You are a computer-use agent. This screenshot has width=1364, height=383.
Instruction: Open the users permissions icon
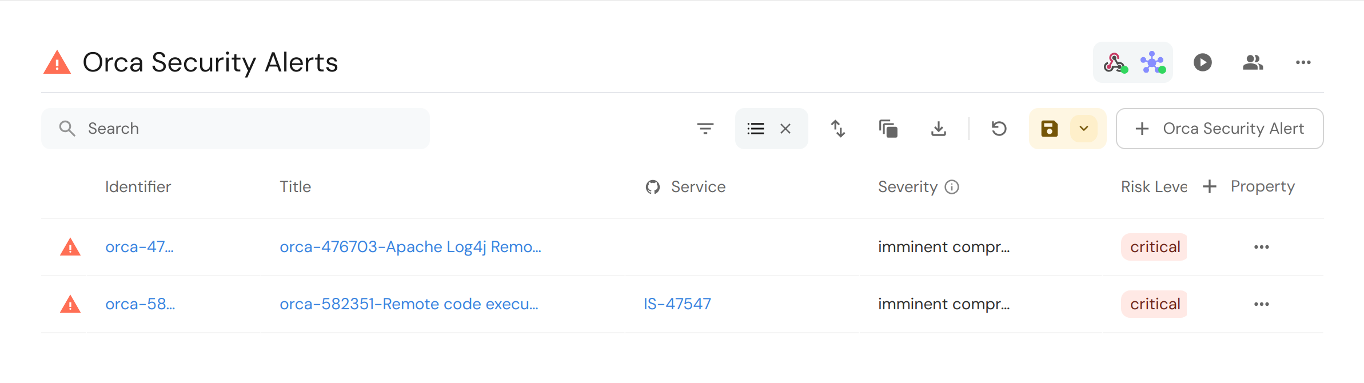(1253, 62)
